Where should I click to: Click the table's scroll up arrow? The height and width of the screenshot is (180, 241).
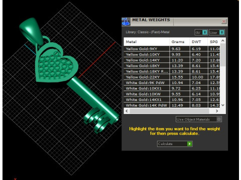(x=223, y=40)
